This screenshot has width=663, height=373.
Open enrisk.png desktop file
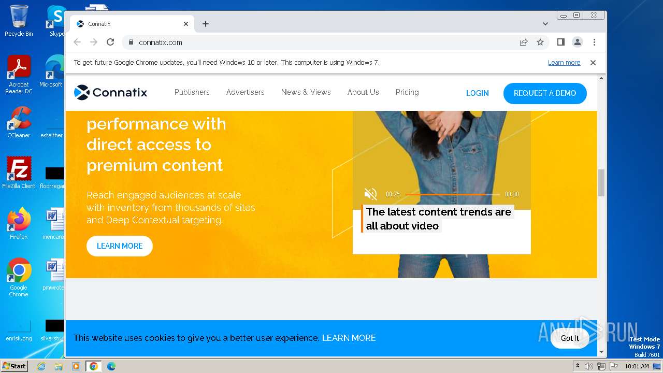click(x=19, y=331)
